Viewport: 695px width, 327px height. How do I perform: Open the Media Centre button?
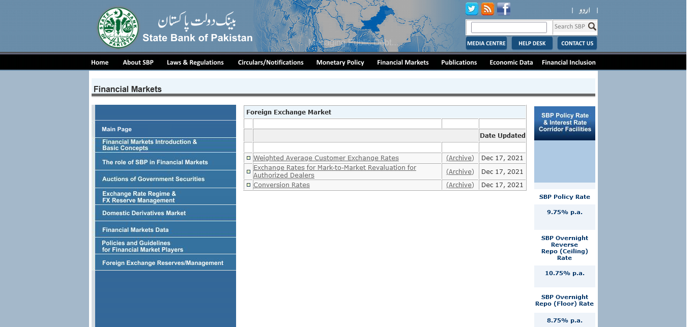point(486,43)
